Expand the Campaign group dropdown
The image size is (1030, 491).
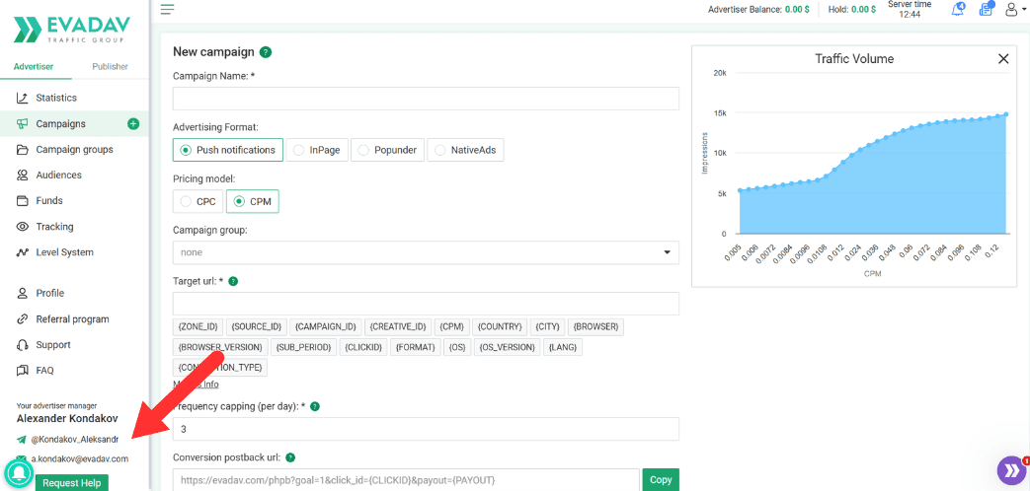coord(426,252)
